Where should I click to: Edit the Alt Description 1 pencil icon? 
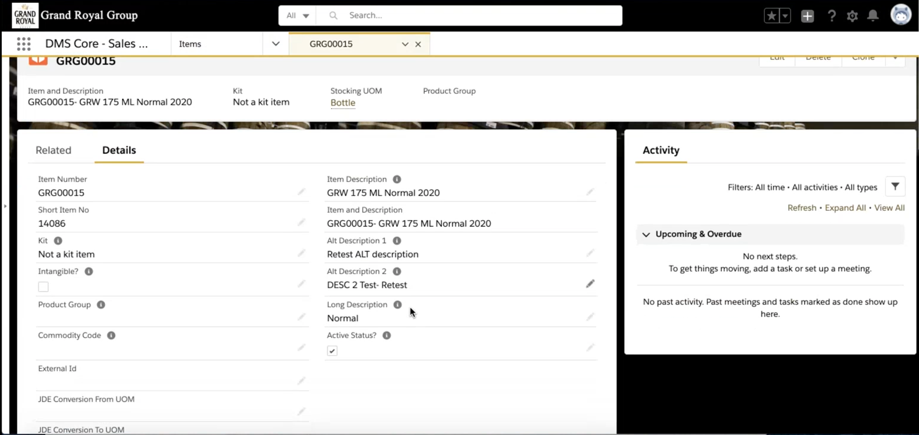tap(590, 253)
